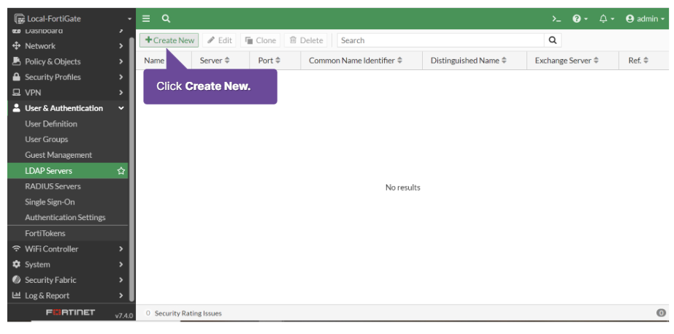Viewport: 674px width, 334px height.
Task: Sort by the Name column header
Action: [x=154, y=61]
